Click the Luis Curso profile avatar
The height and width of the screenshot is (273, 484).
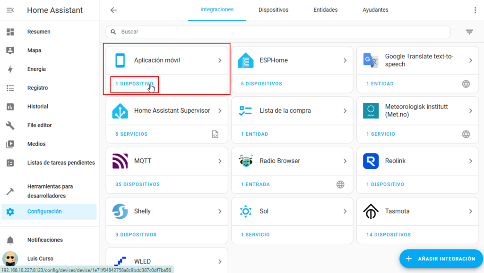10,259
